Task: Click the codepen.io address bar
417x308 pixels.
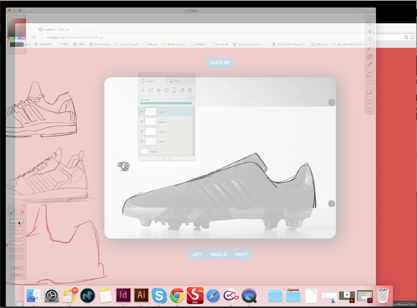Action: pos(221,37)
